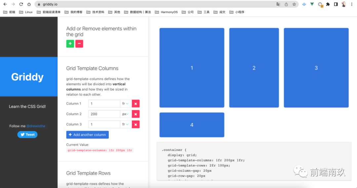Open the 工具 bookmark folder
This screenshot has width=357, height=188.
[x=204, y=12]
